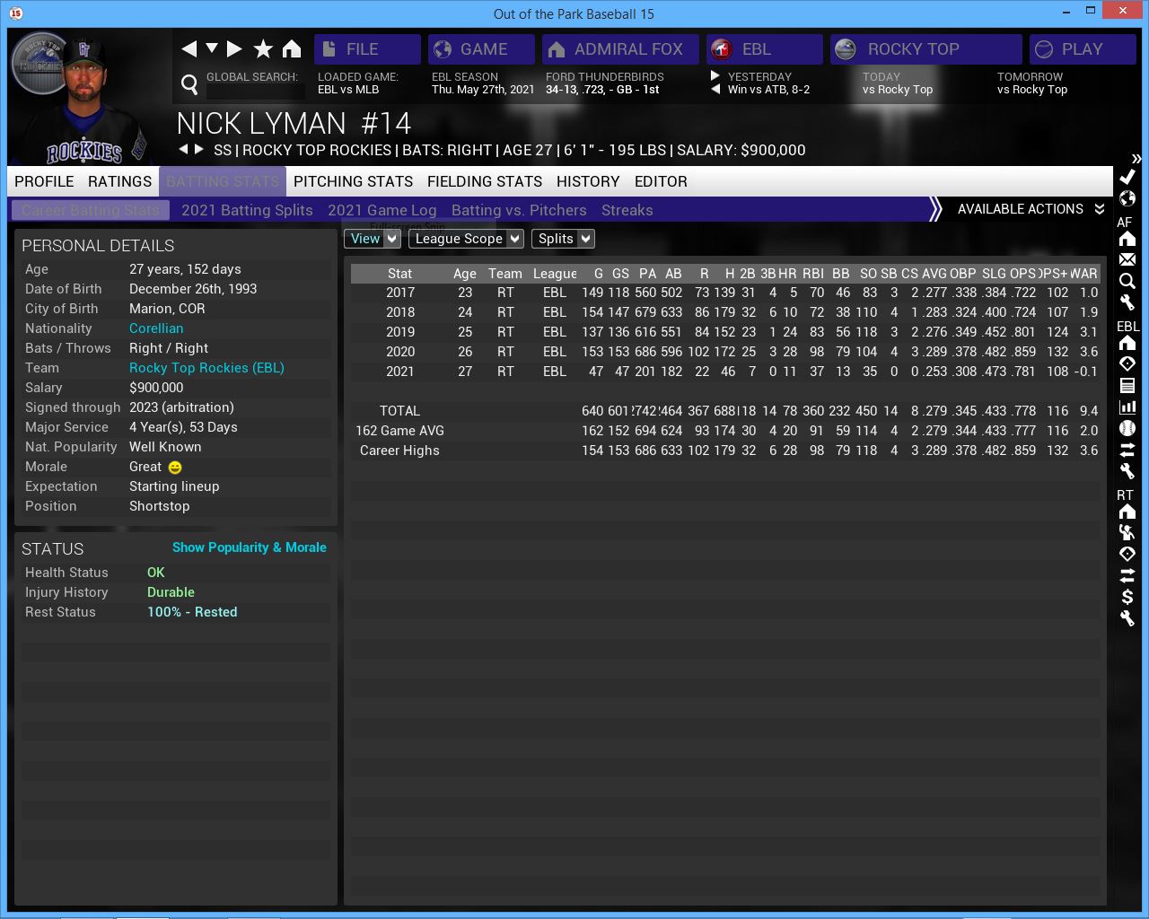The height and width of the screenshot is (919, 1149).
Task: Click the baseball icon in sidebar
Action: (x=1127, y=428)
